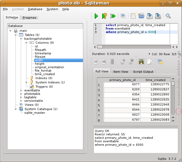182x162 pixels.
Task: Collapse the Tables (5) node
Action: [x=16, y=35]
